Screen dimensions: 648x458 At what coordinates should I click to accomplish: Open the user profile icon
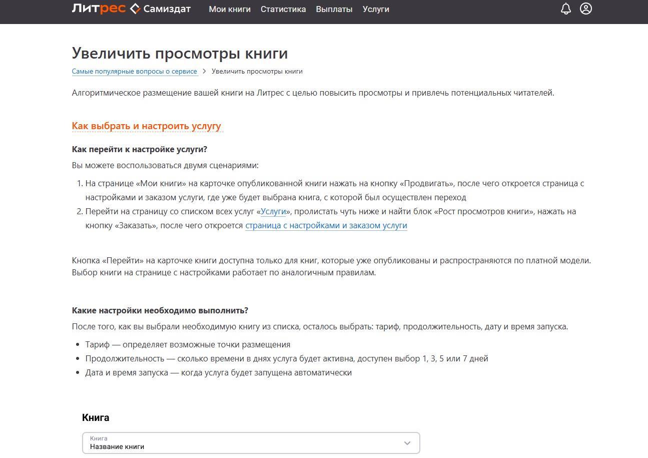click(586, 9)
